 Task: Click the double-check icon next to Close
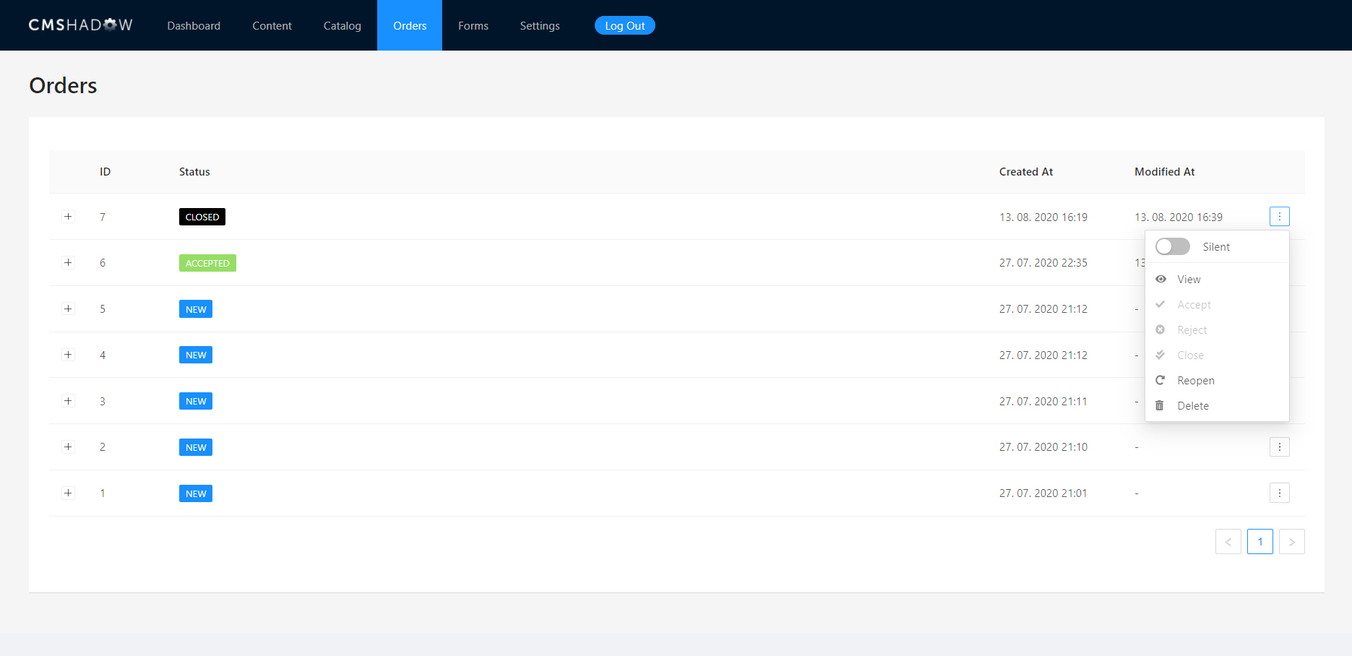1161,355
